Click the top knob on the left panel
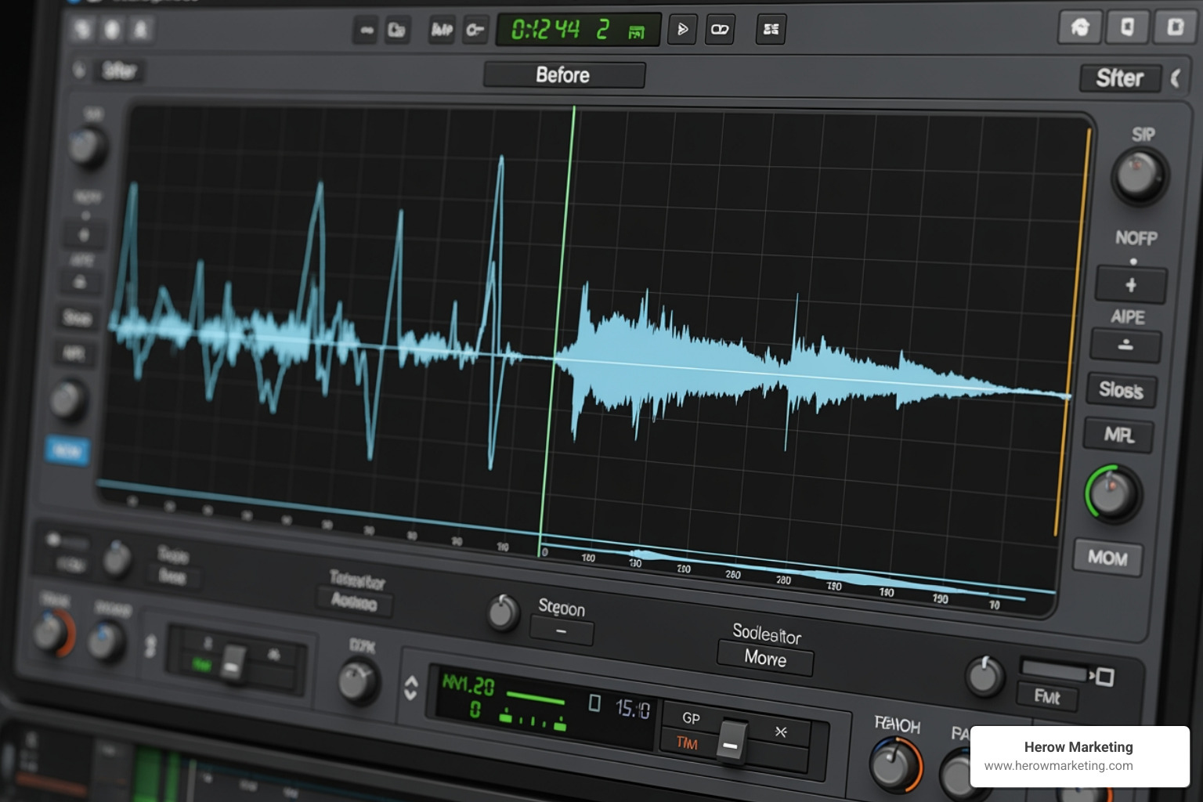Viewport: 1203px width, 802px height. click(x=86, y=146)
